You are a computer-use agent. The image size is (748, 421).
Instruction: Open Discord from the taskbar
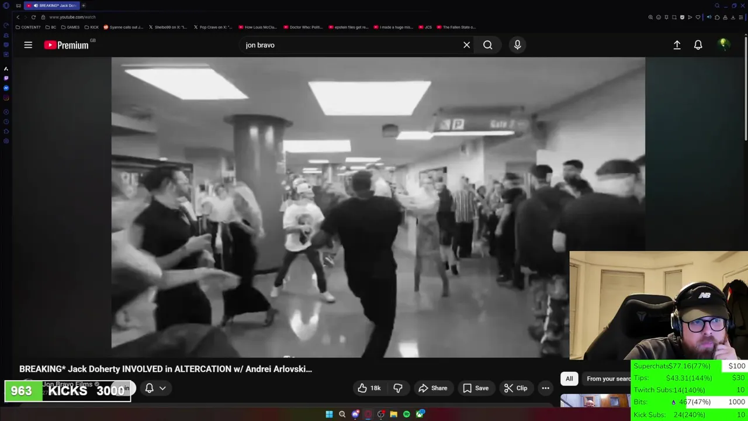(355, 414)
